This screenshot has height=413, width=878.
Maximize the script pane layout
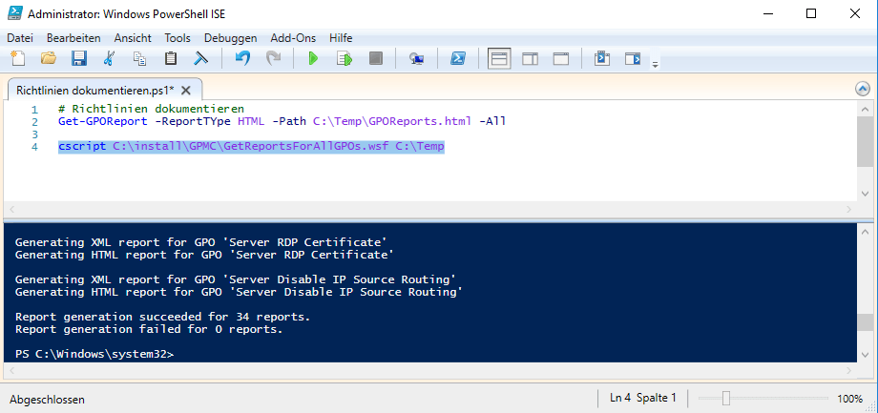[561, 59]
